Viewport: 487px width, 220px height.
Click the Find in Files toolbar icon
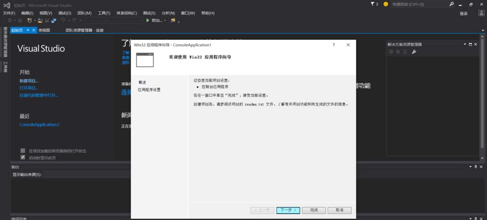click(x=173, y=20)
